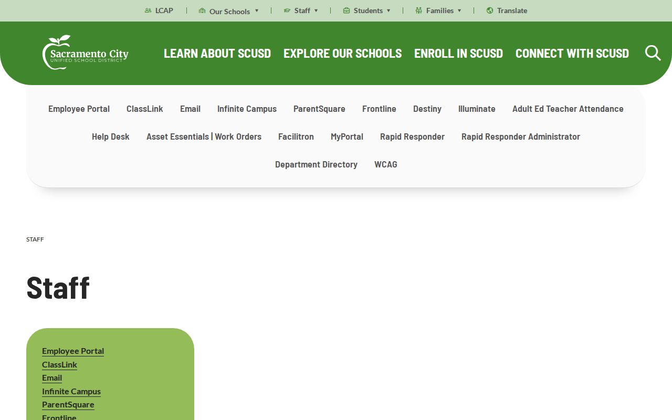Open the WCAG link

pos(386,164)
